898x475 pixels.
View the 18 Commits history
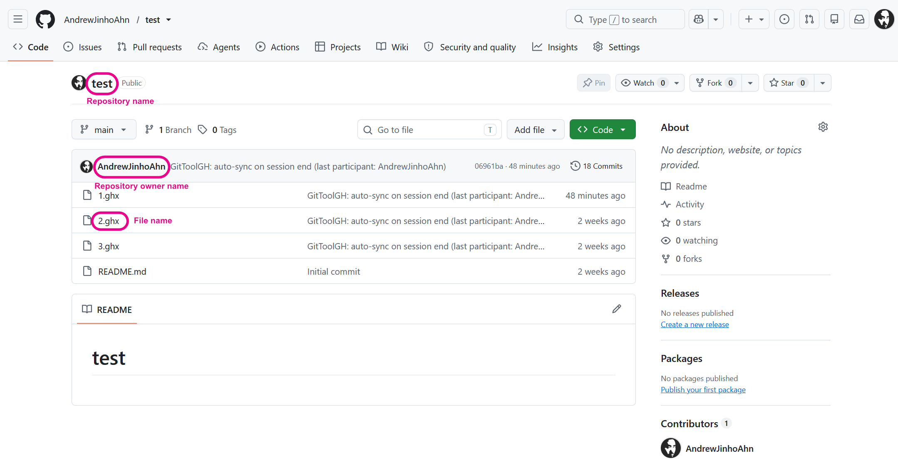[596, 166]
